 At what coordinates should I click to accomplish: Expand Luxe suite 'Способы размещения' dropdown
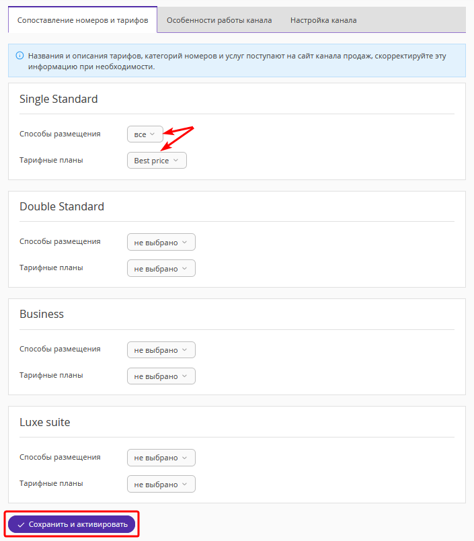161,458
